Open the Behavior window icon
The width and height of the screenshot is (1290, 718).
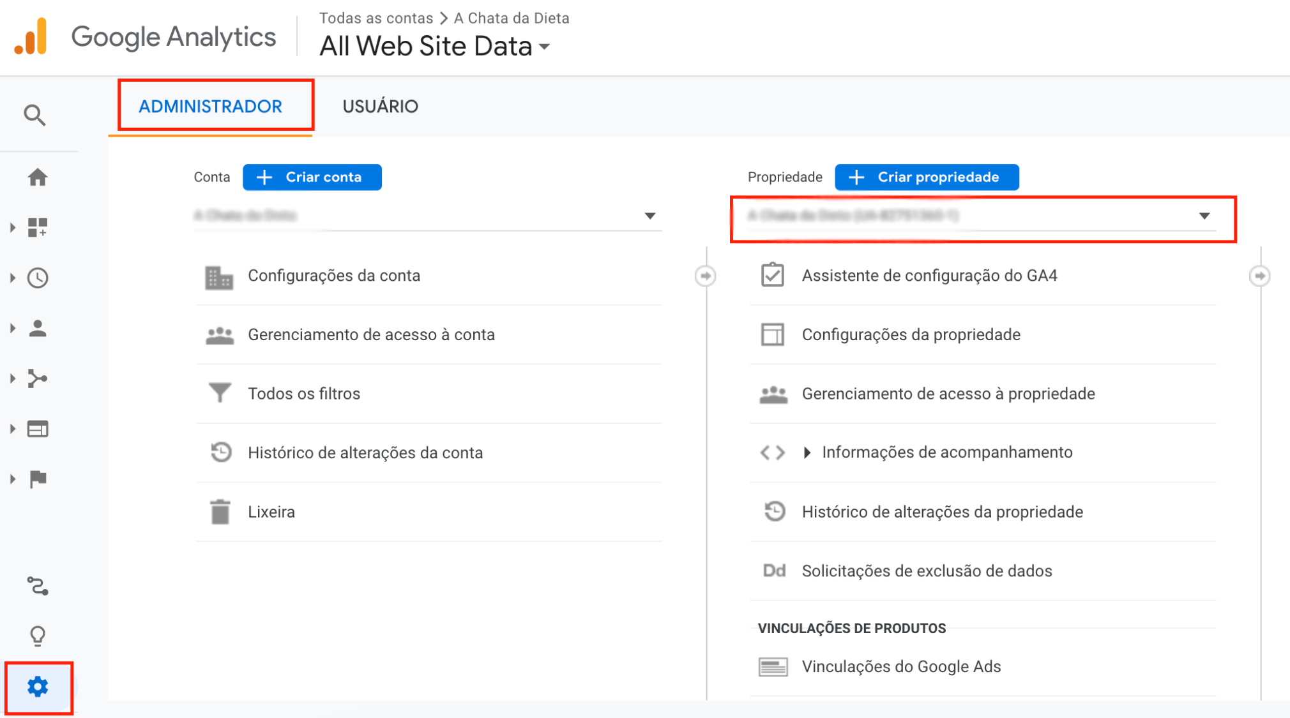click(x=38, y=429)
